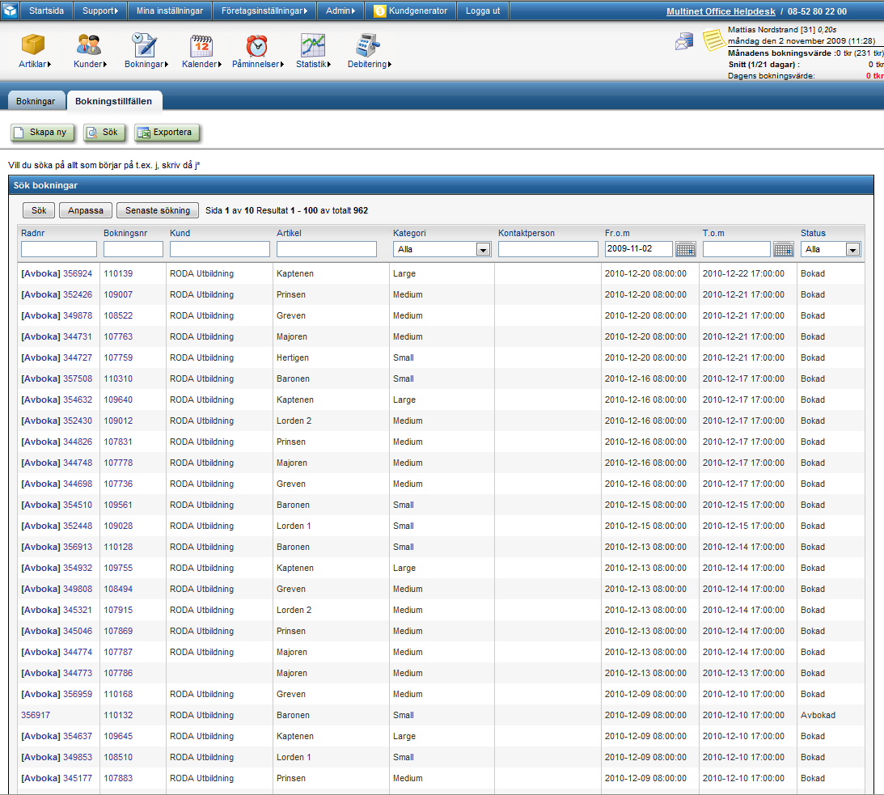Open Företagsinställningar menu
The image size is (884, 795).
(x=264, y=11)
